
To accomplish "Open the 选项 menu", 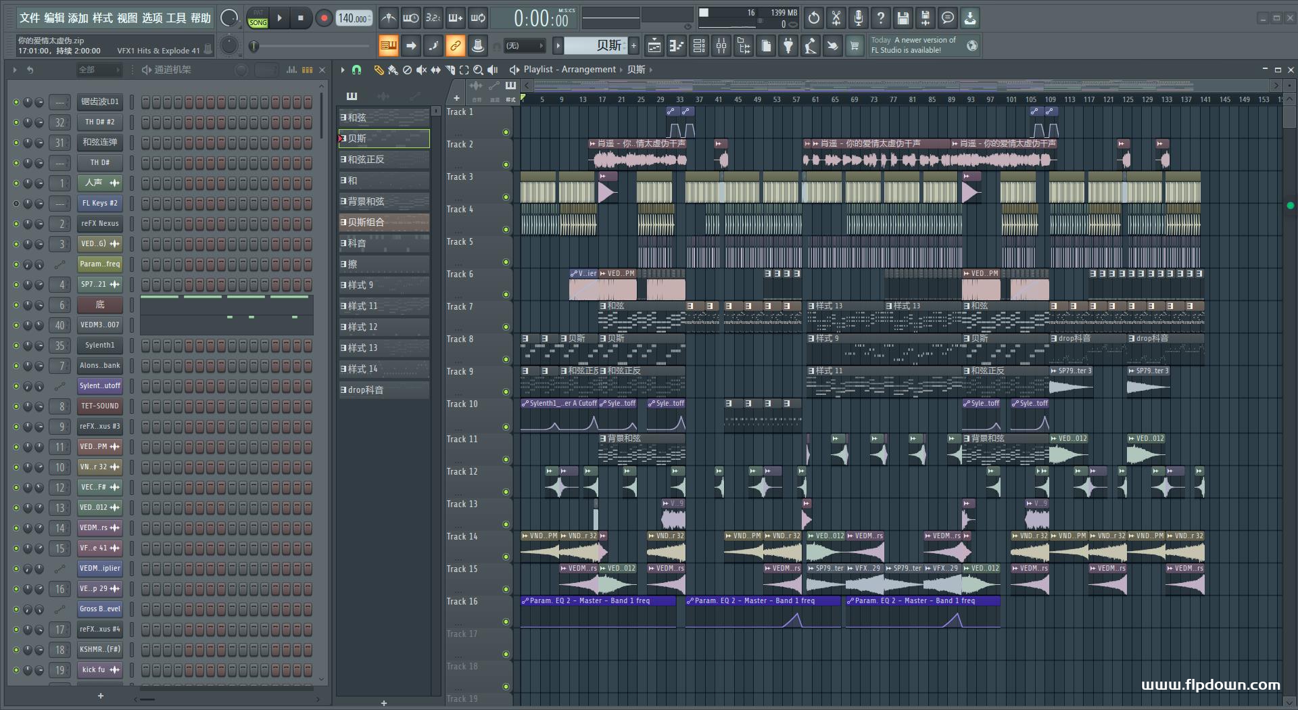I will tap(152, 18).
